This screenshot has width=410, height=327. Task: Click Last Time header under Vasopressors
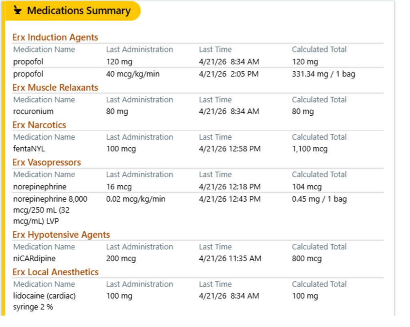coord(215,175)
